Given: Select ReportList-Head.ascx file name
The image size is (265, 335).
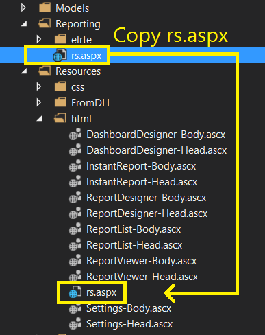Looking at the screenshot, I should point(134,245).
